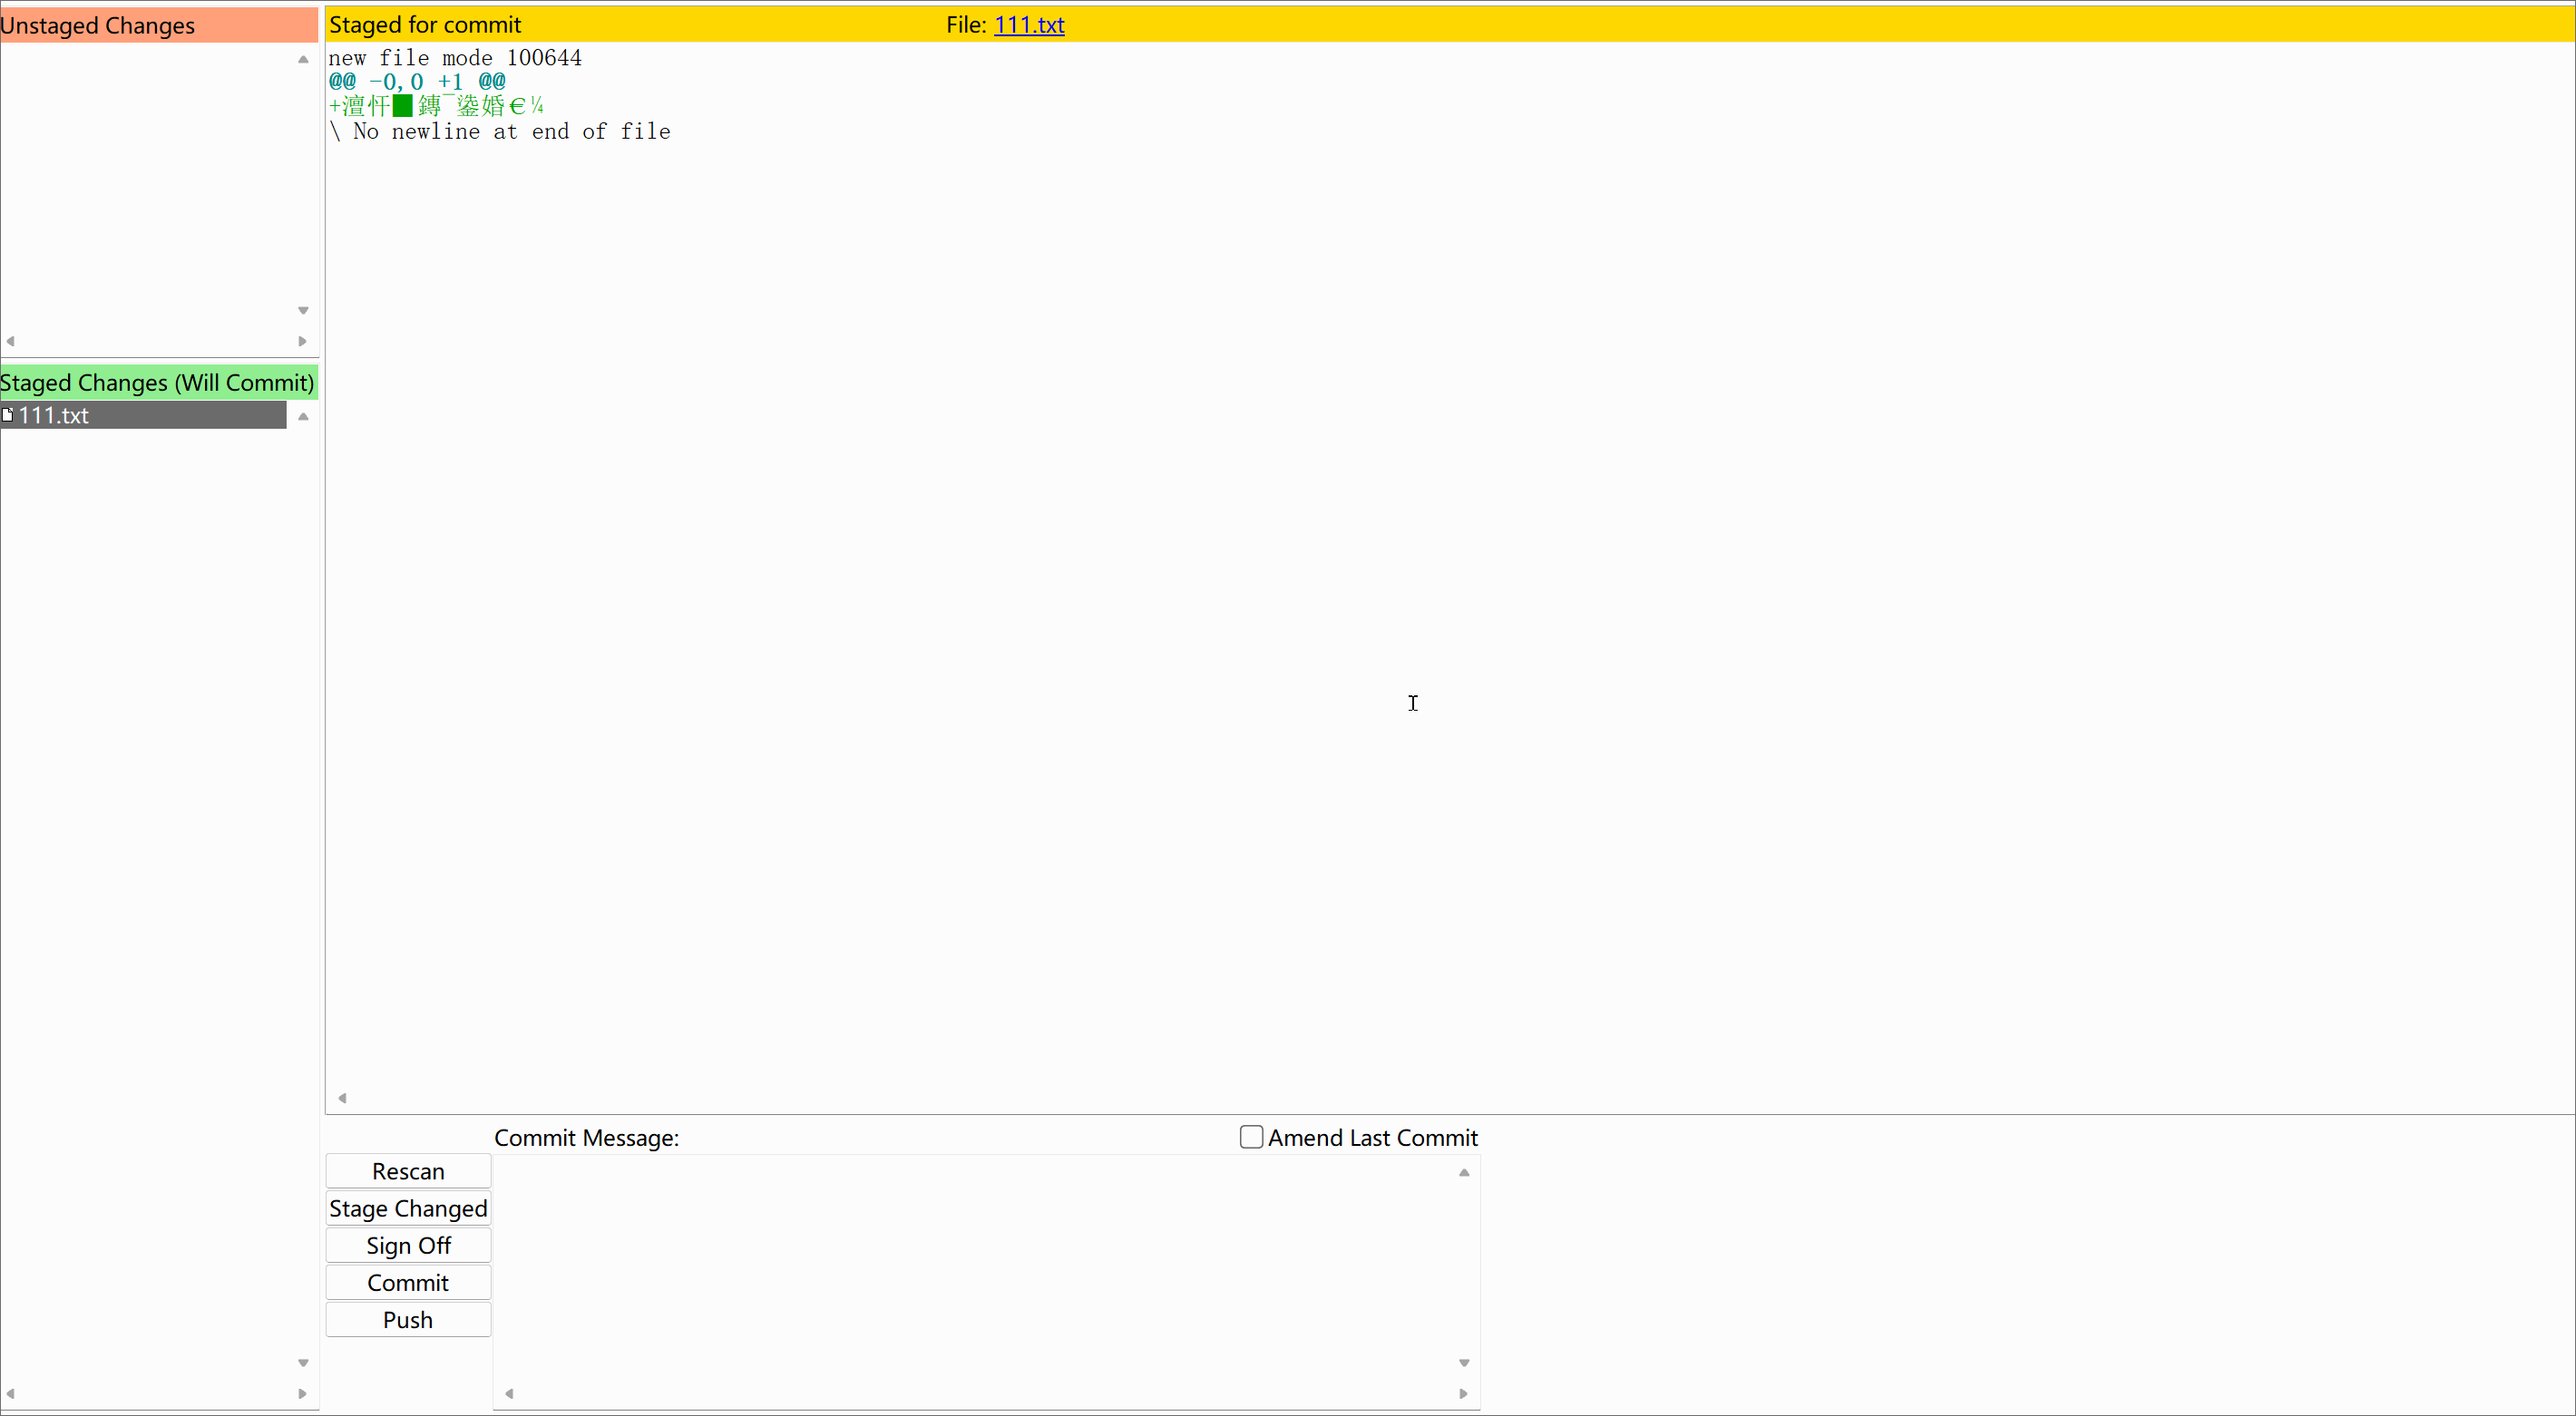Click the file icon beside 111.txt
The image size is (2576, 1416).
pos(8,414)
